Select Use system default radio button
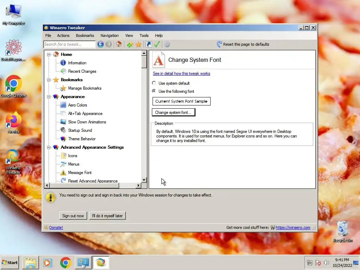The image size is (360, 270). [154, 83]
